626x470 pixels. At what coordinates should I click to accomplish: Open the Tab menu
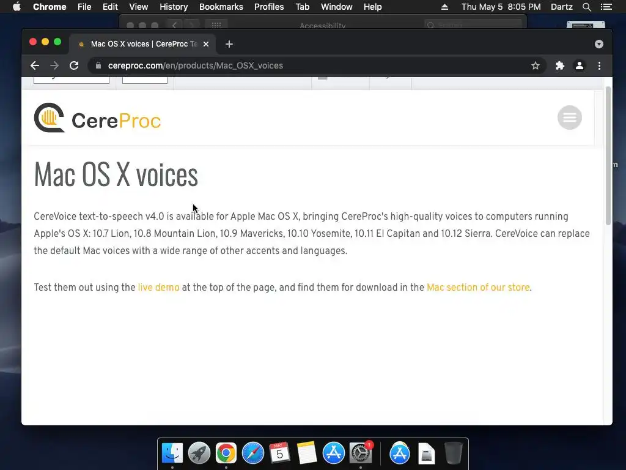tap(303, 7)
